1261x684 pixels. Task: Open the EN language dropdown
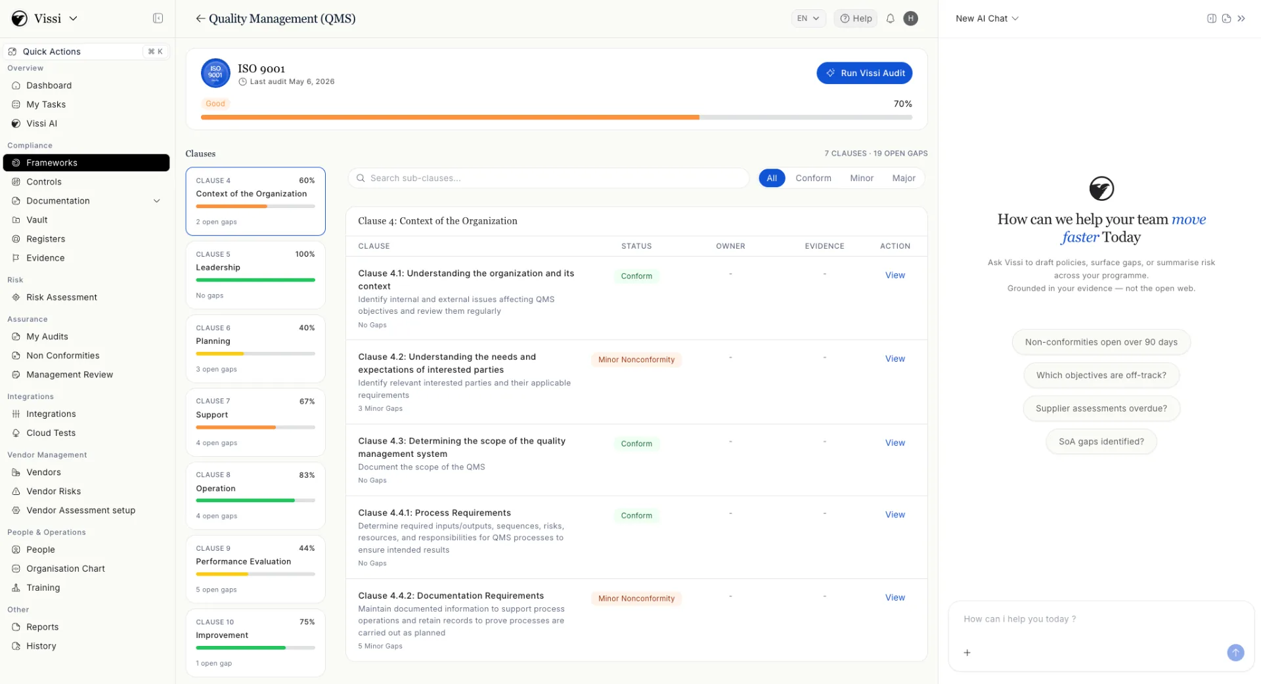coord(808,18)
